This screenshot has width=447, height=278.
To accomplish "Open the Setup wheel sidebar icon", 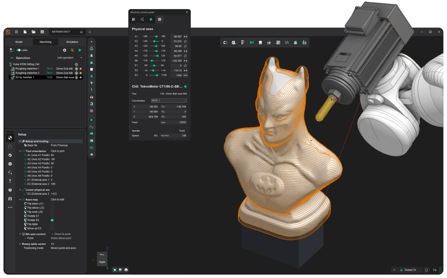I will coord(10,138).
